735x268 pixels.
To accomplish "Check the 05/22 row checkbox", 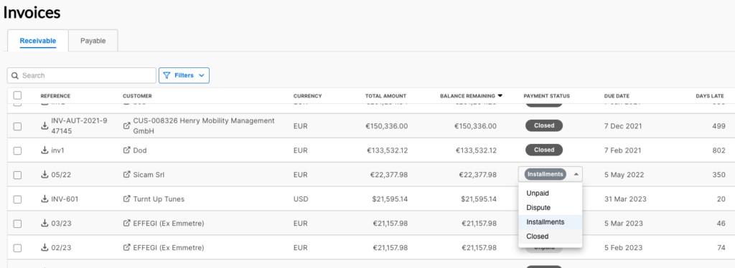I will click(17, 175).
